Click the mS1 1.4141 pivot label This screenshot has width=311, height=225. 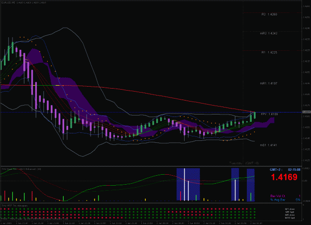tap(269, 145)
